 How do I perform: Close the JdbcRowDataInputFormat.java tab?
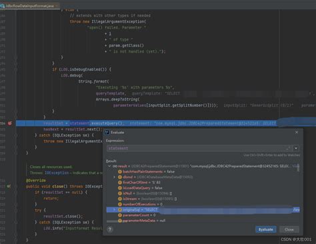click(x=57, y=6)
